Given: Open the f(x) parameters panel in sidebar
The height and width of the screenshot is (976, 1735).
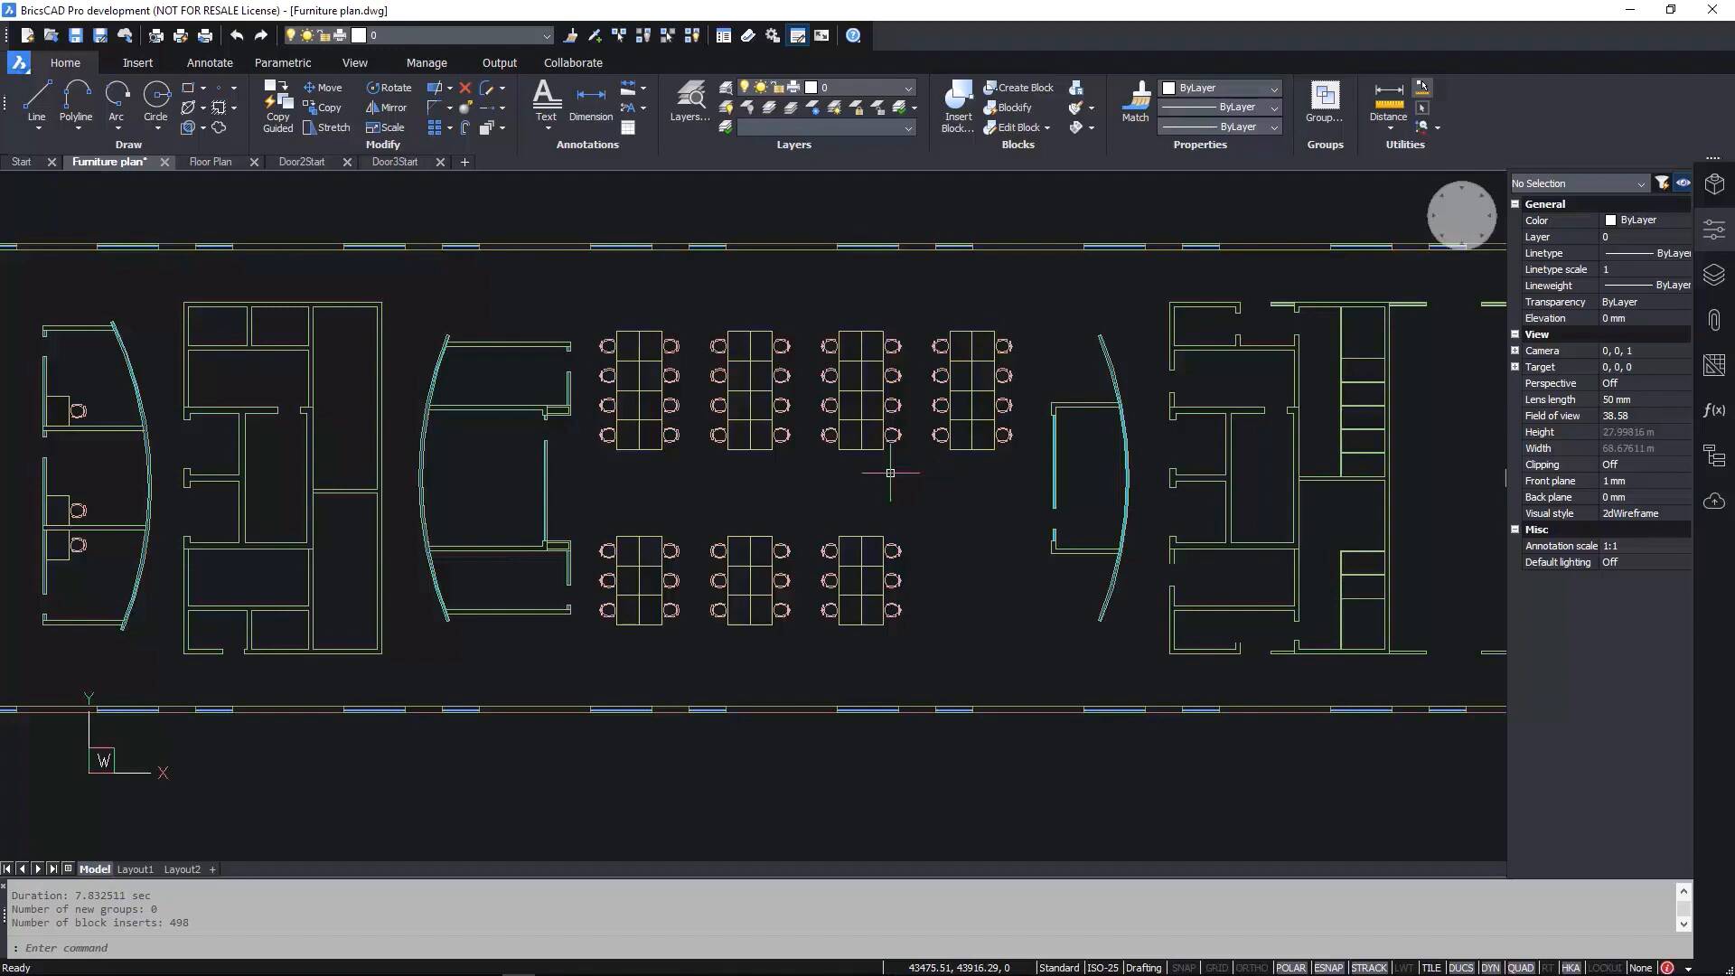Looking at the screenshot, I should (1714, 410).
